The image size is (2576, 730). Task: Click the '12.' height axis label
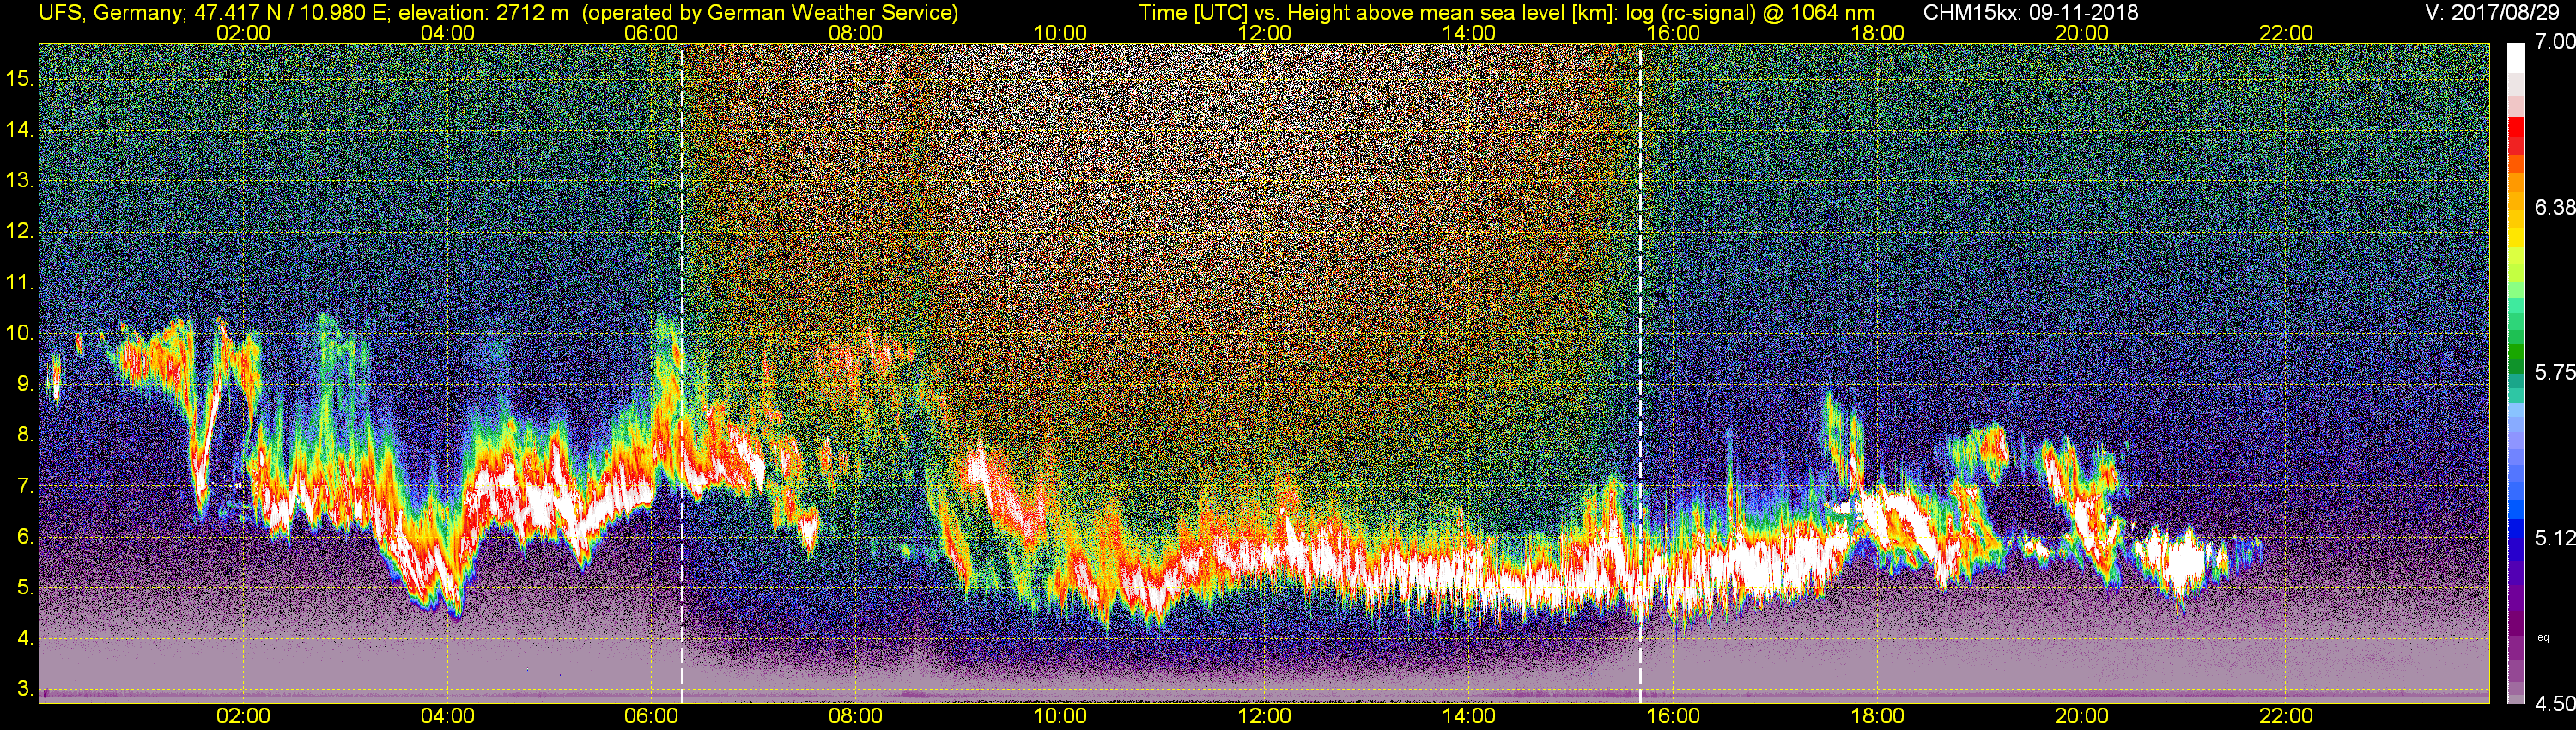coord(20,232)
